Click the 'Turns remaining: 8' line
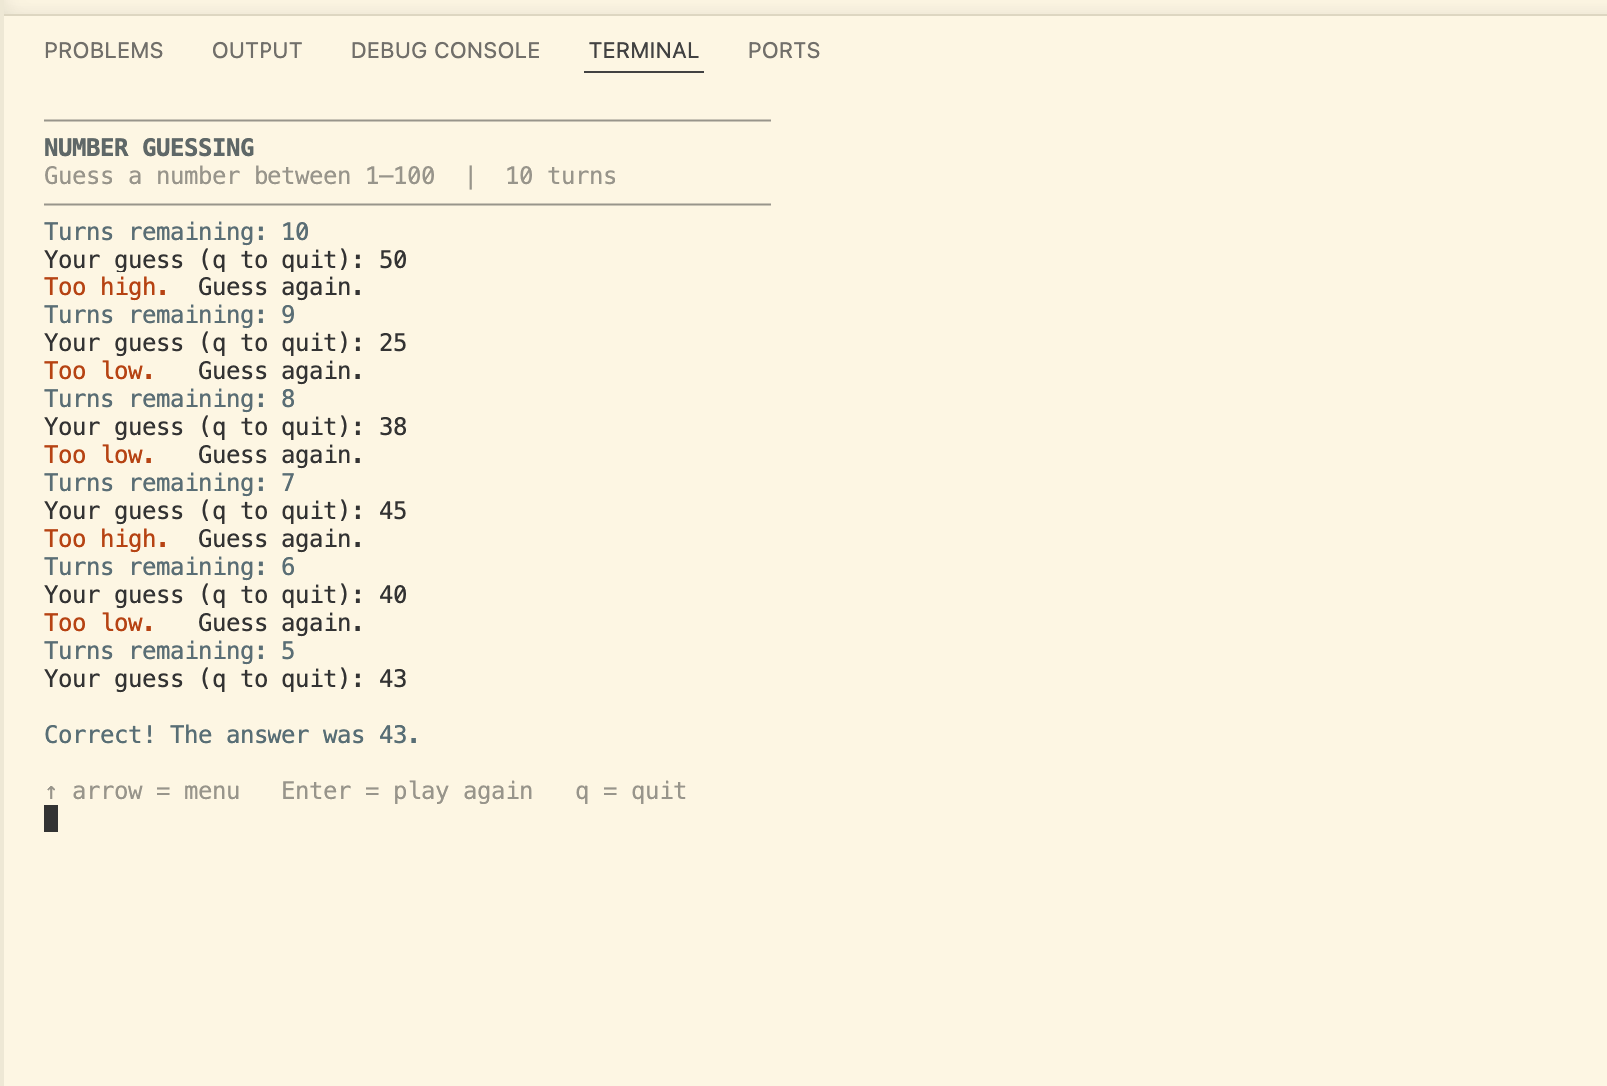1607x1086 pixels. tap(170, 399)
